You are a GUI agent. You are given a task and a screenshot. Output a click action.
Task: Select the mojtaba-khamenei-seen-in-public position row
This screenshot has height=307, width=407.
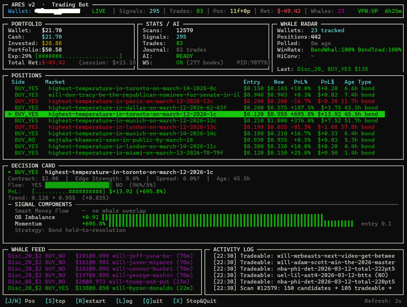[195, 140]
